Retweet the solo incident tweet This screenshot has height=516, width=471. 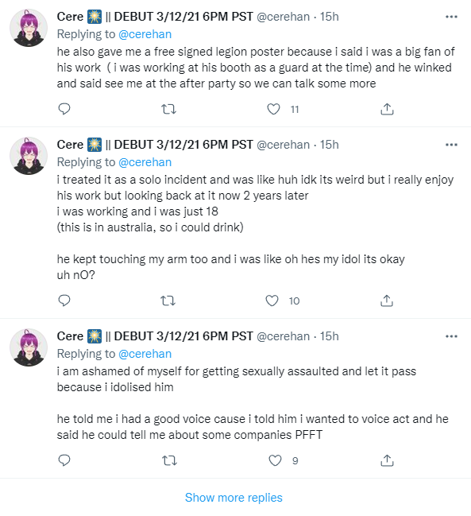168,301
